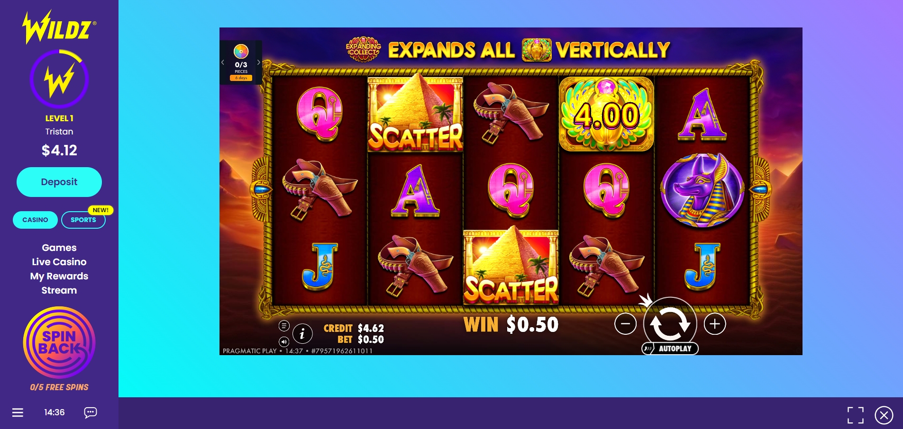Switch to the Sports tab
Screen dimensions: 903x429
[x=83, y=220]
